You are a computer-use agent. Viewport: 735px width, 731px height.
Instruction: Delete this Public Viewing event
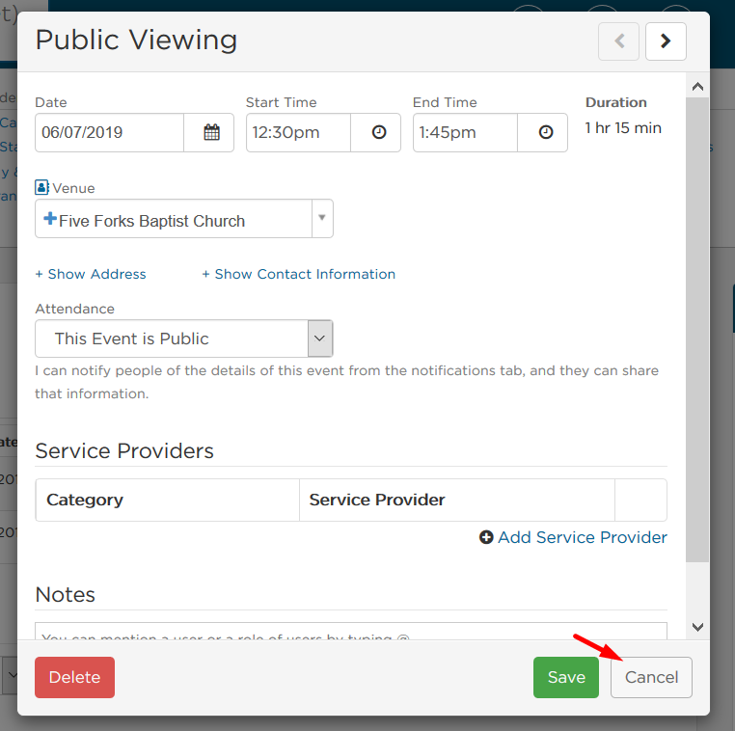[74, 677]
